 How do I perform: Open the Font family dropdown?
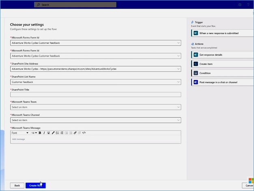click(20, 133)
